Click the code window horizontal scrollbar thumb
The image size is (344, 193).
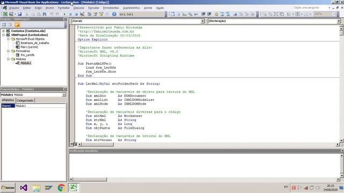coord(98,144)
